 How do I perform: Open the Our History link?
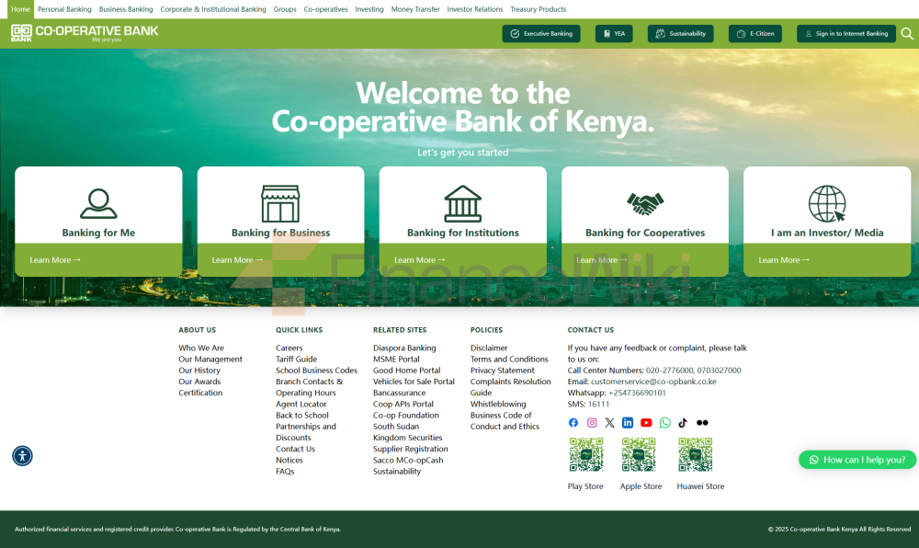(199, 370)
